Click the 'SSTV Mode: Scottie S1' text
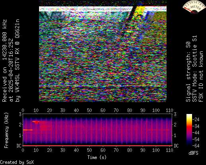 [x=194, y=69]
